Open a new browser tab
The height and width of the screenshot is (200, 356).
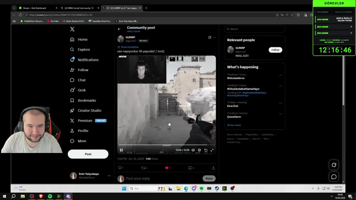146,8
